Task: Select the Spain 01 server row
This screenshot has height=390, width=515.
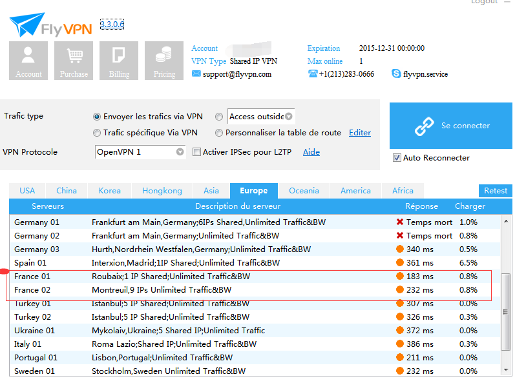Action: tap(255, 263)
